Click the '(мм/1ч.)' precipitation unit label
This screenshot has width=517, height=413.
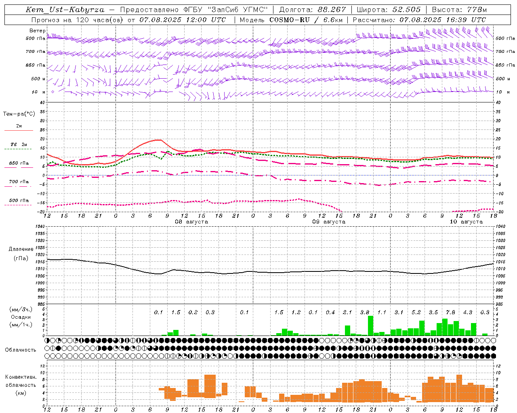pos(21,325)
